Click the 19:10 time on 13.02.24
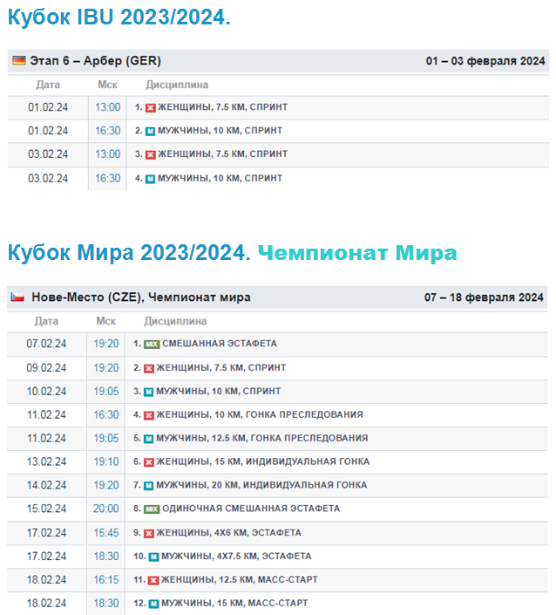The width and height of the screenshot is (556, 615). tap(106, 462)
